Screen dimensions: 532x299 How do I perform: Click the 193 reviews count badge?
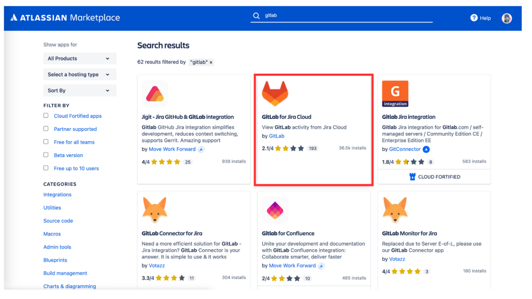point(312,148)
